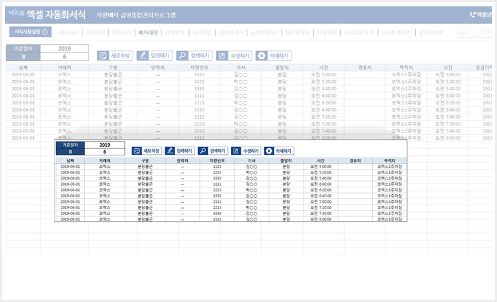Click the 삭제하기 X icon in the faded main sheet

coord(261,56)
